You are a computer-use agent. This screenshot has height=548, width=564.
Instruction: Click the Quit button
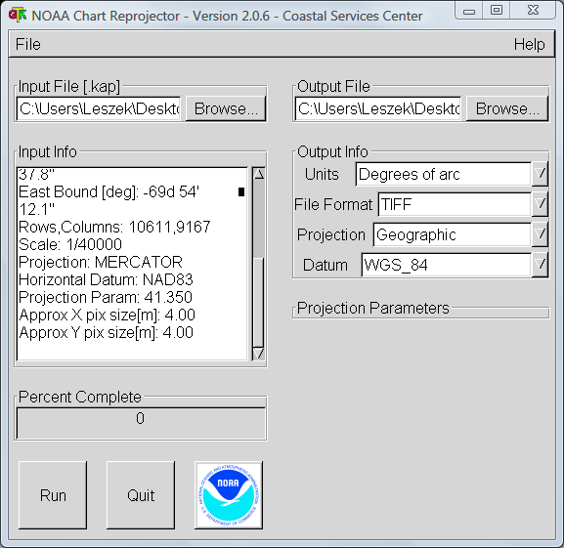(141, 495)
